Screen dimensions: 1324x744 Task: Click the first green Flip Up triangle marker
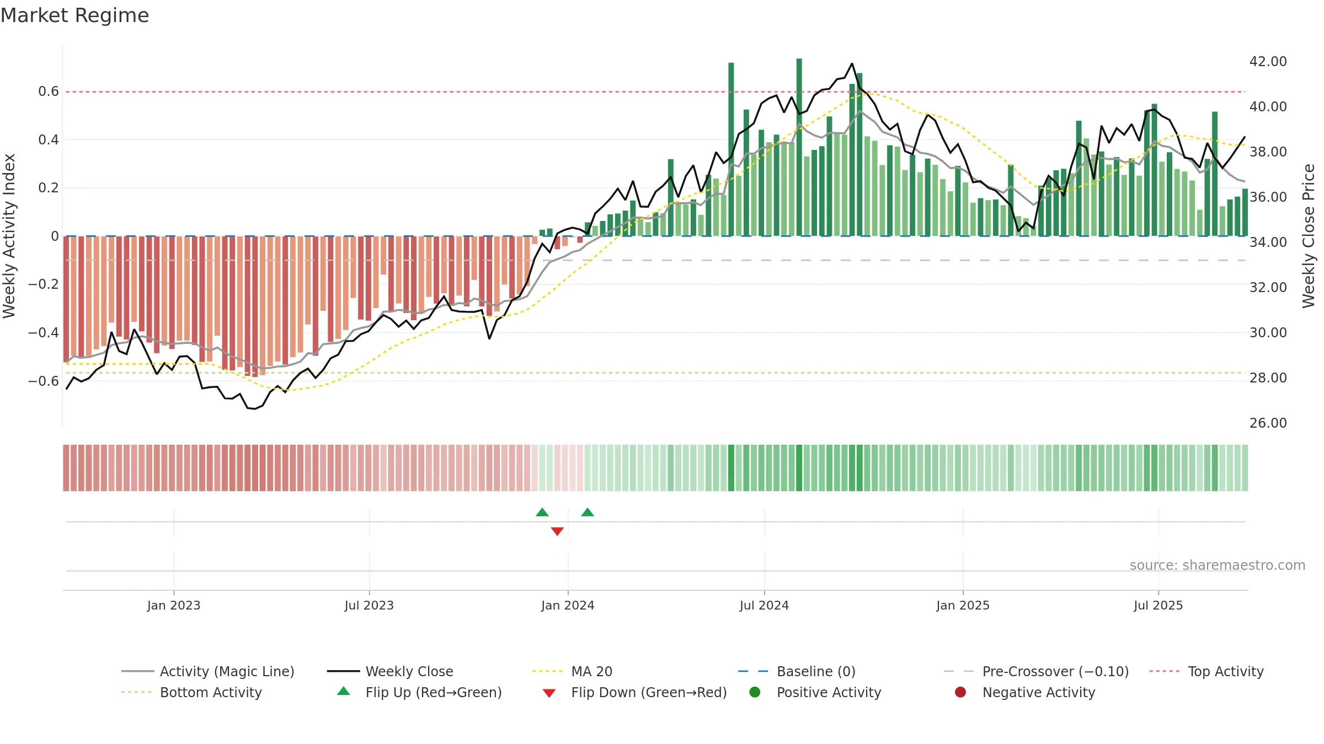[x=542, y=513]
